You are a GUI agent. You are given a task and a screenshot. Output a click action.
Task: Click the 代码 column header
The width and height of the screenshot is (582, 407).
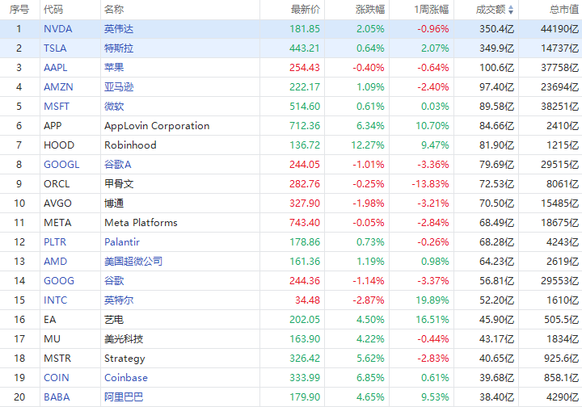click(53, 9)
